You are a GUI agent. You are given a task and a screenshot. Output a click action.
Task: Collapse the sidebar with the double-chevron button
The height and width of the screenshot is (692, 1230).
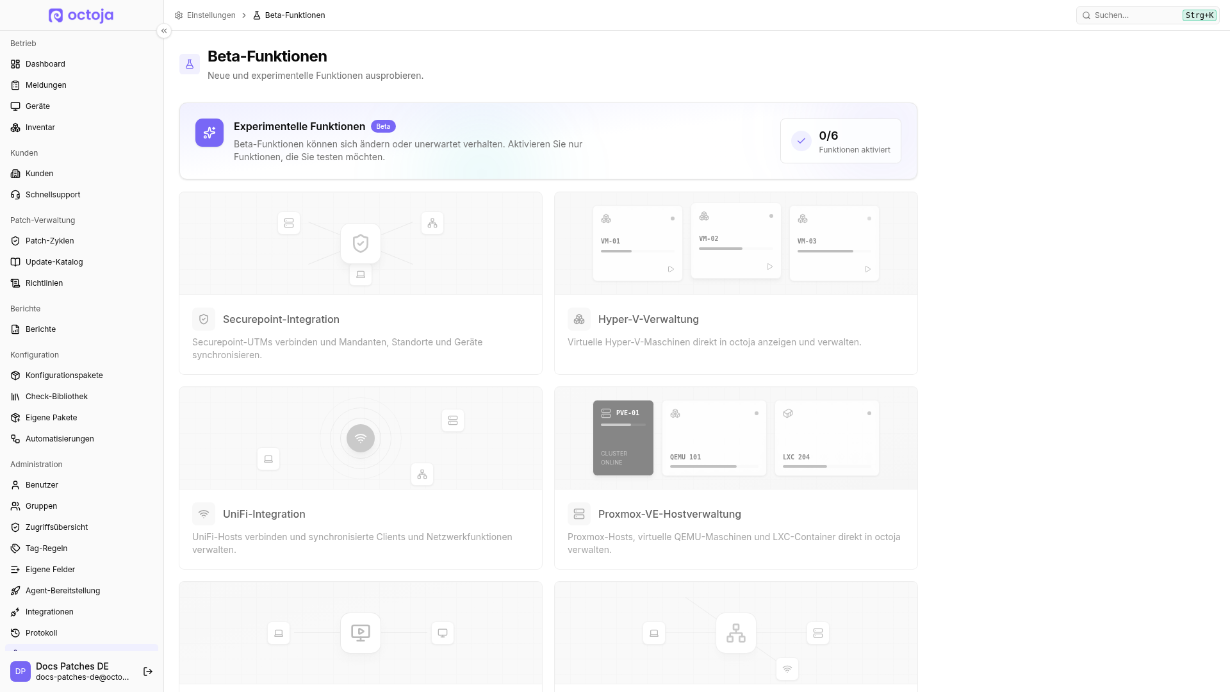pyautogui.click(x=164, y=31)
